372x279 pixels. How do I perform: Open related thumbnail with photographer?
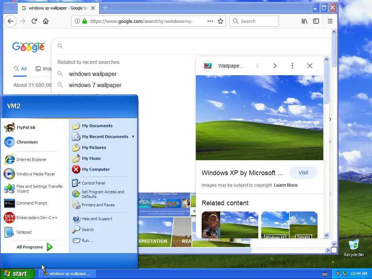pos(230,225)
